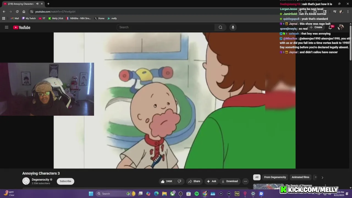The image size is (352, 198).
Task: Open the YouTube hamburger guide menu
Action: pyautogui.click(x=7, y=27)
